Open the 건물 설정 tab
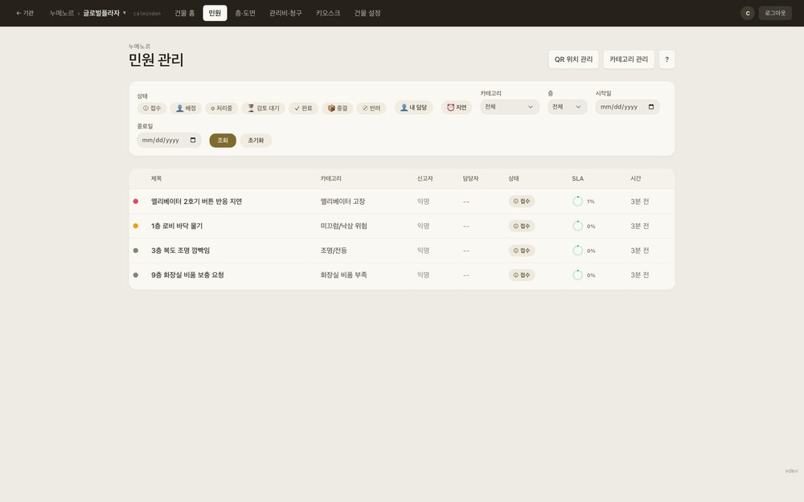This screenshot has width=804, height=502. (x=367, y=14)
